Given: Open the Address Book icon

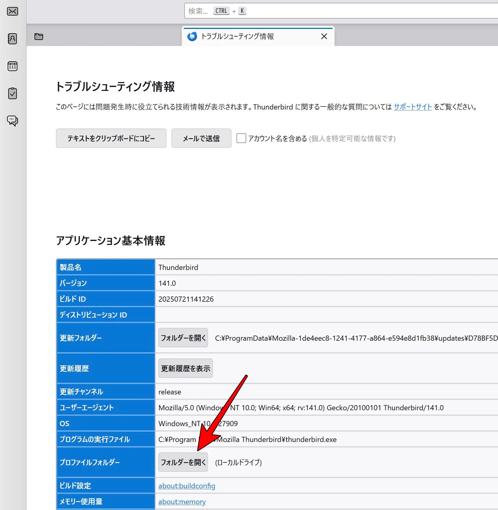Looking at the screenshot, I should click(12, 39).
